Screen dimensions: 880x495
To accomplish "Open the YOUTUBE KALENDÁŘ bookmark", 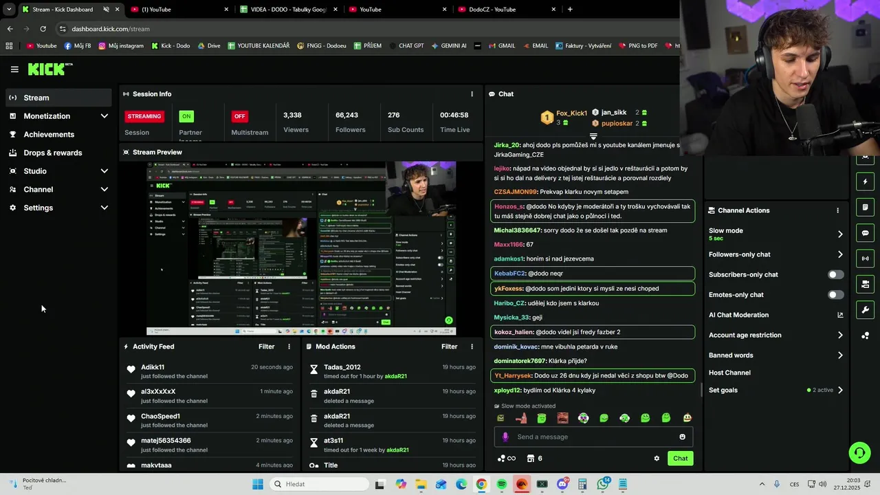I will click(258, 46).
